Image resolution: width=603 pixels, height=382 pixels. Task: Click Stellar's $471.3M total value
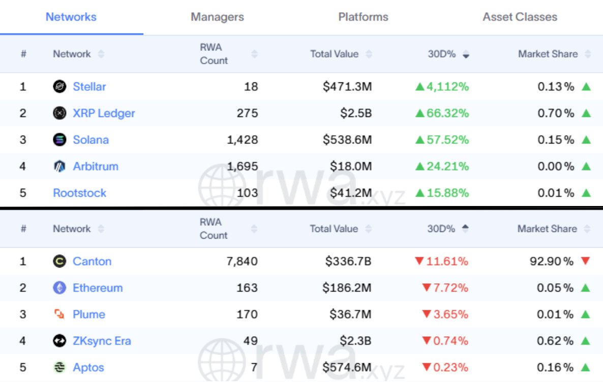[347, 86]
